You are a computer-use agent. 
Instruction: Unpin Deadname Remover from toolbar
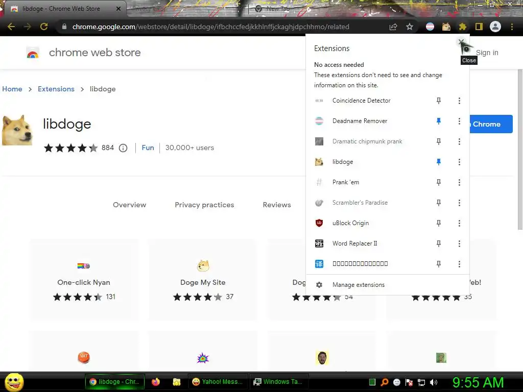tap(439, 121)
